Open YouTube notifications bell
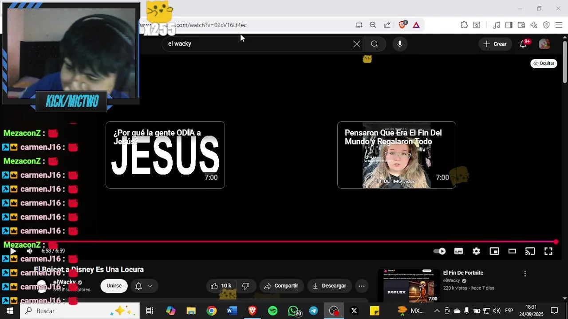The image size is (568, 319). 524,44
